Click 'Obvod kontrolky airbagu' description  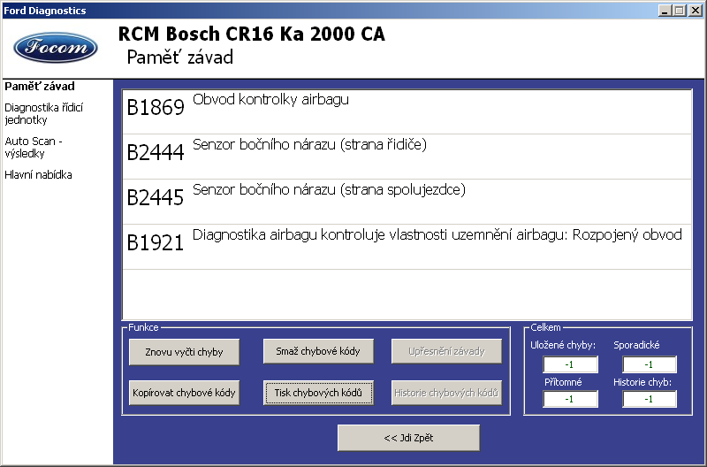coord(270,99)
